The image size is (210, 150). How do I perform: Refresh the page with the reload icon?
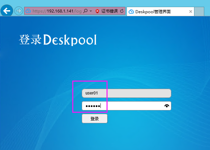(x=122, y=11)
